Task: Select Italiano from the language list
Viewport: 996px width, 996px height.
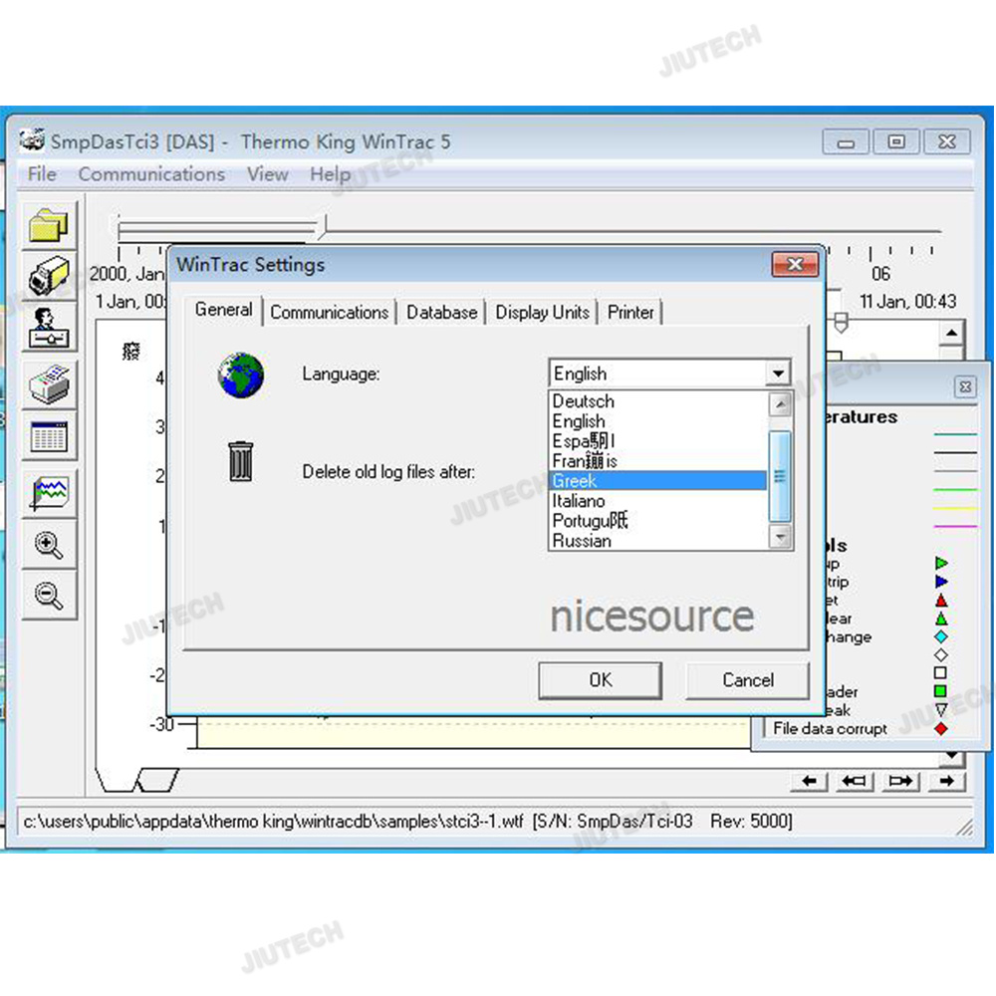Action: point(658,501)
